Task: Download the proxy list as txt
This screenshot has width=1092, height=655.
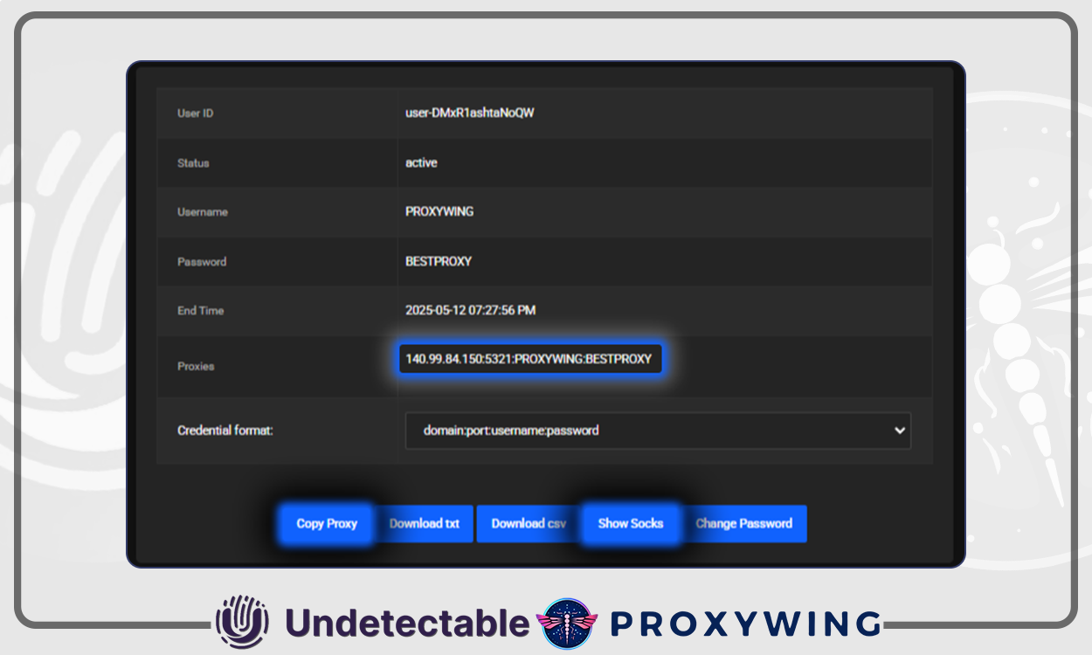Action: coord(425,524)
